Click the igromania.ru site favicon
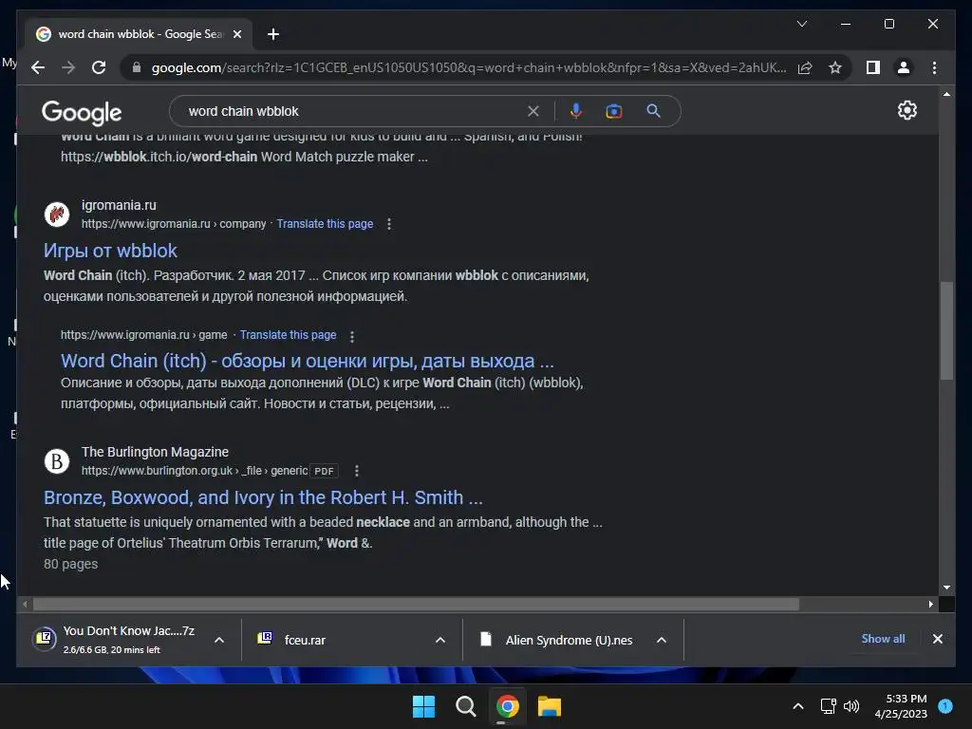 click(x=56, y=215)
